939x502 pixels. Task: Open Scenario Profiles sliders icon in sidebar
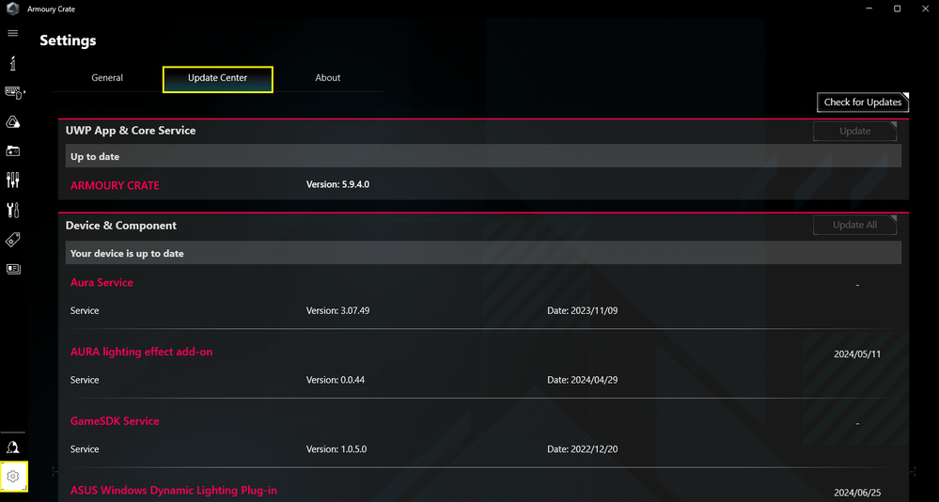[x=12, y=180]
